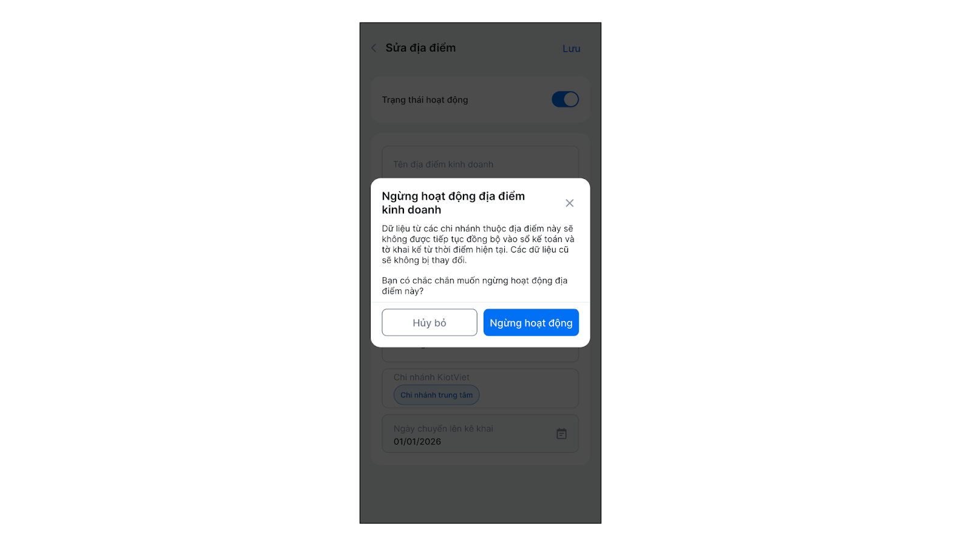Screen dimensions: 972x546
Task: Dismiss dialog via dimmed area below form
Action: 480,494
